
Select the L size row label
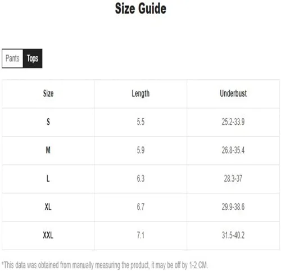click(x=48, y=178)
